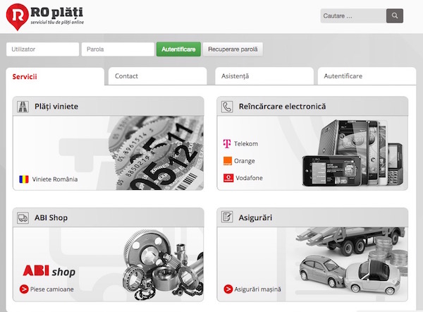Click the Romanian flag icon
423x312 pixels.
pos(24,179)
